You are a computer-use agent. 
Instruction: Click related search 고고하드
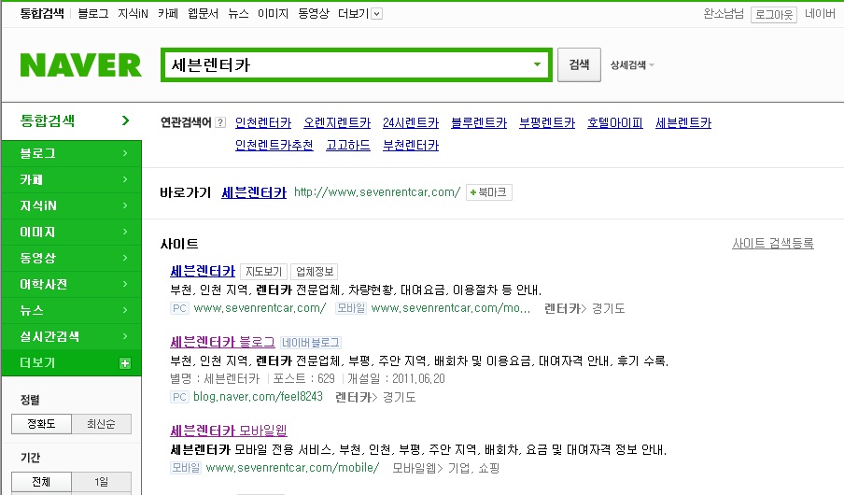(348, 146)
